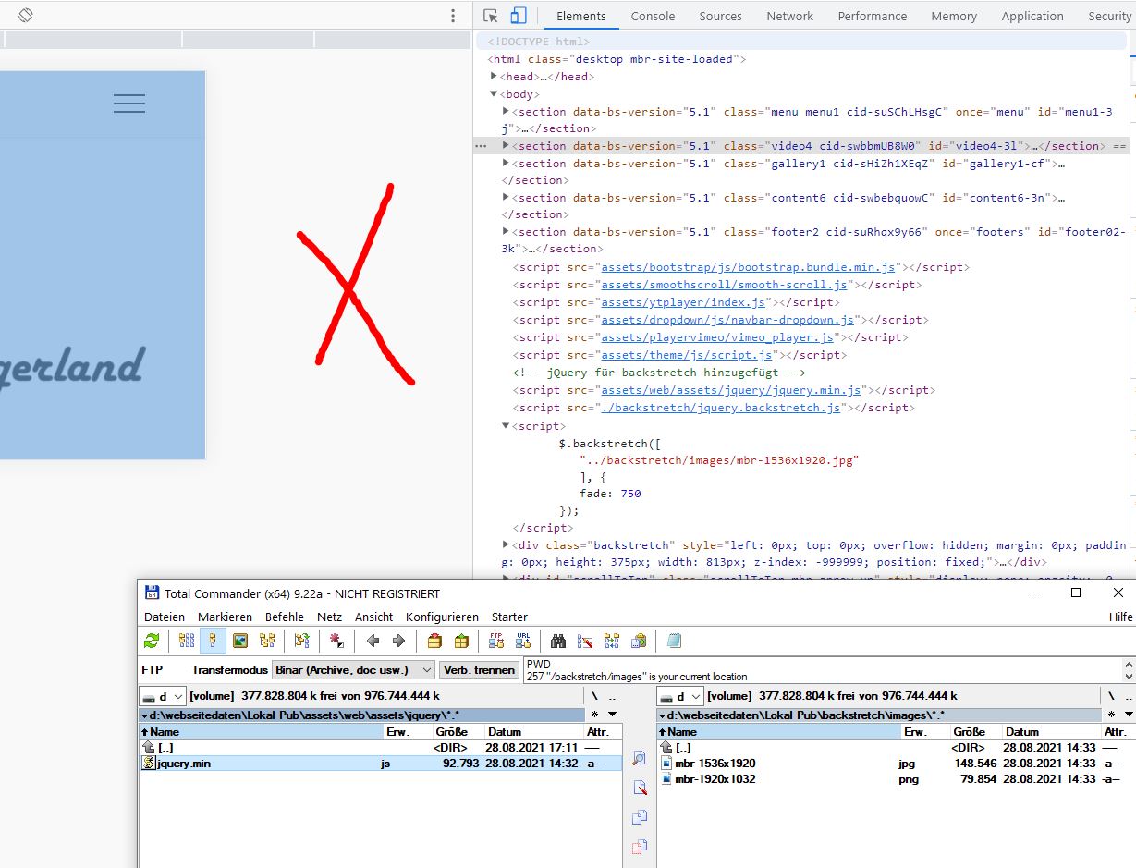Click the Verb. trennen button
Viewport: 1136px width, 868px height.
tap(479, 669)
